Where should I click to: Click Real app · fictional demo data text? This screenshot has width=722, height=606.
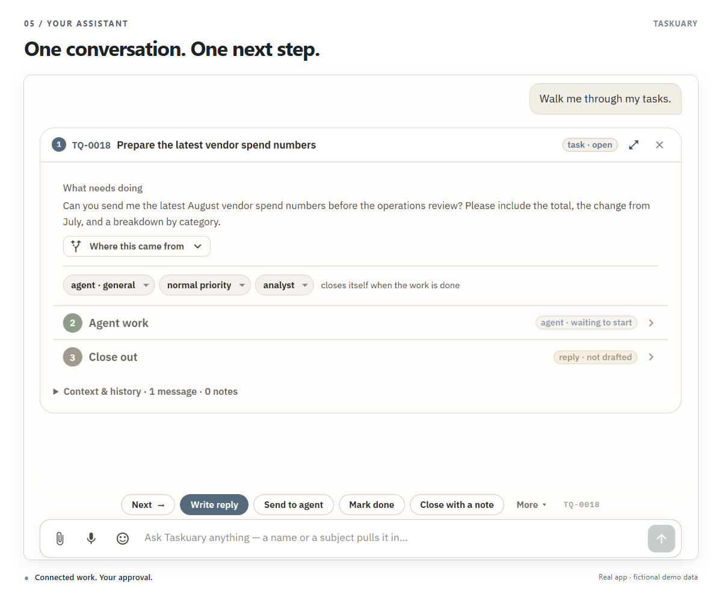pos(648,577)
